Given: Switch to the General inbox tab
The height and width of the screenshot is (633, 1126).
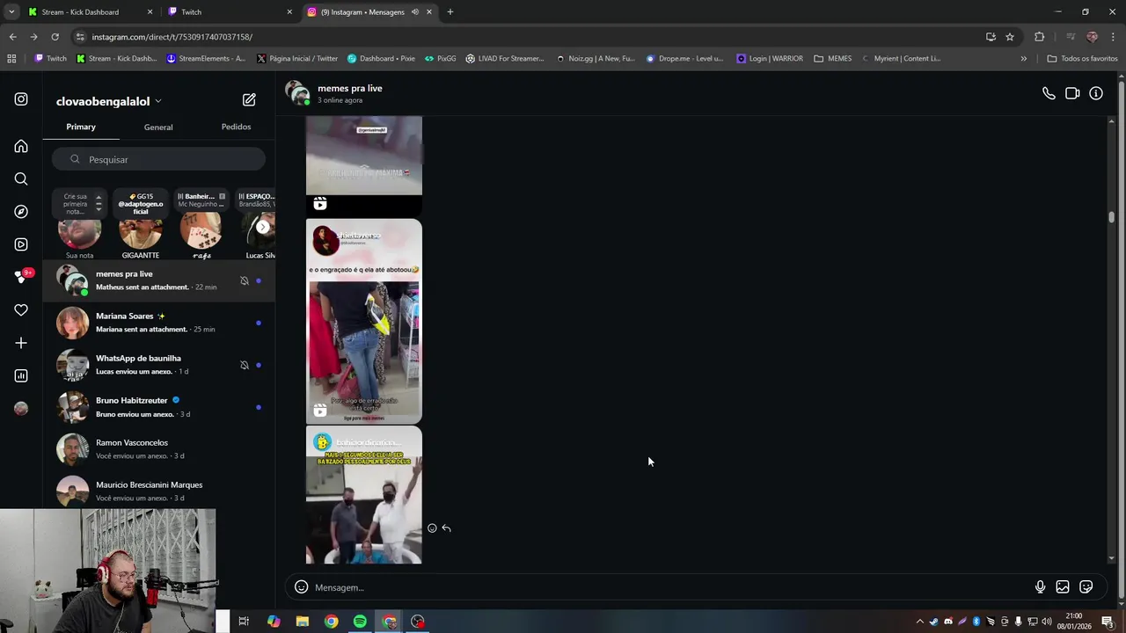Looking at the screenshot, I should tap(158, 127).
